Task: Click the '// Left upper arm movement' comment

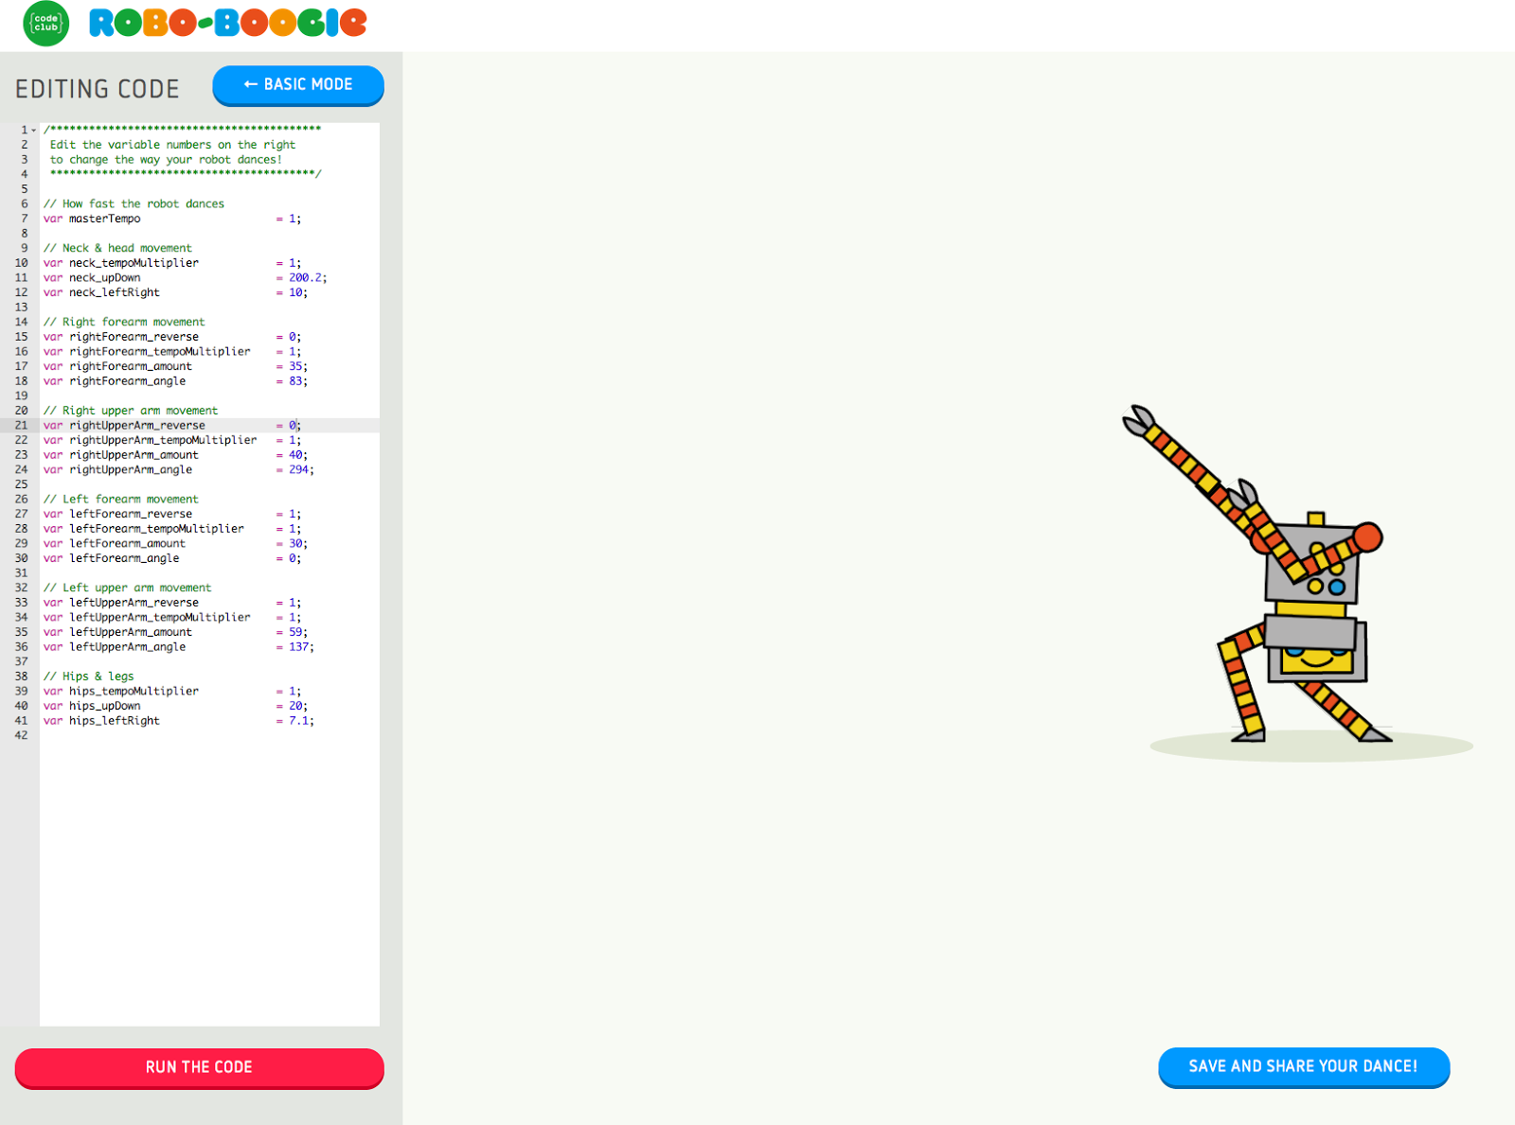Action: pos(128,589)
